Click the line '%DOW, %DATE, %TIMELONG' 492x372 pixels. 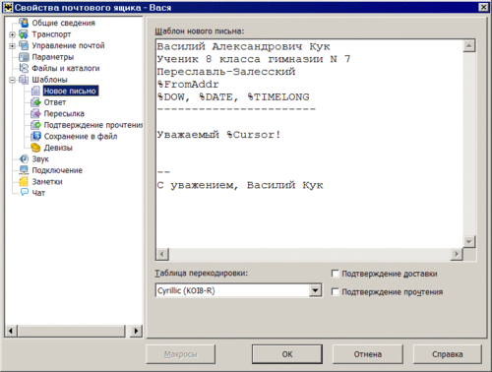click(x=233, y=96)
